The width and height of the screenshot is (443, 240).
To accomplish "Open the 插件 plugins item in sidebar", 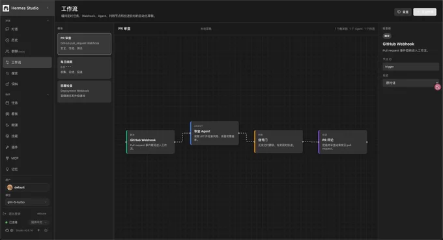I will pos(27,147).
